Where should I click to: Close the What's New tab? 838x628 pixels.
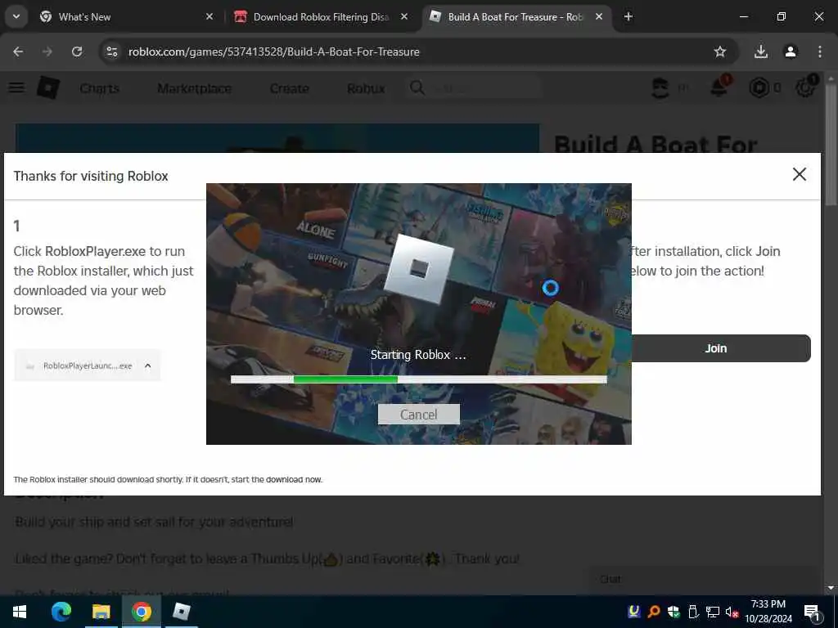[209, 16]
